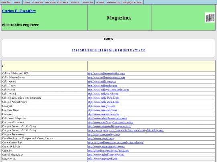The width and height of the screenshot is (217, 162).
Task: Visit the cable-quest.in link
Action: point(102,82)
